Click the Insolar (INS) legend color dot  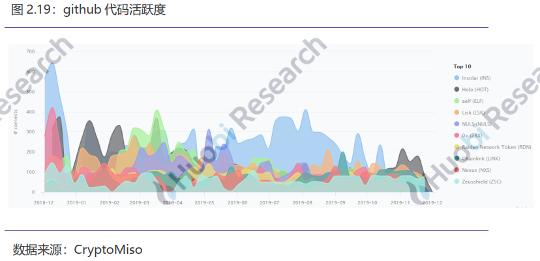pos(457,78)
